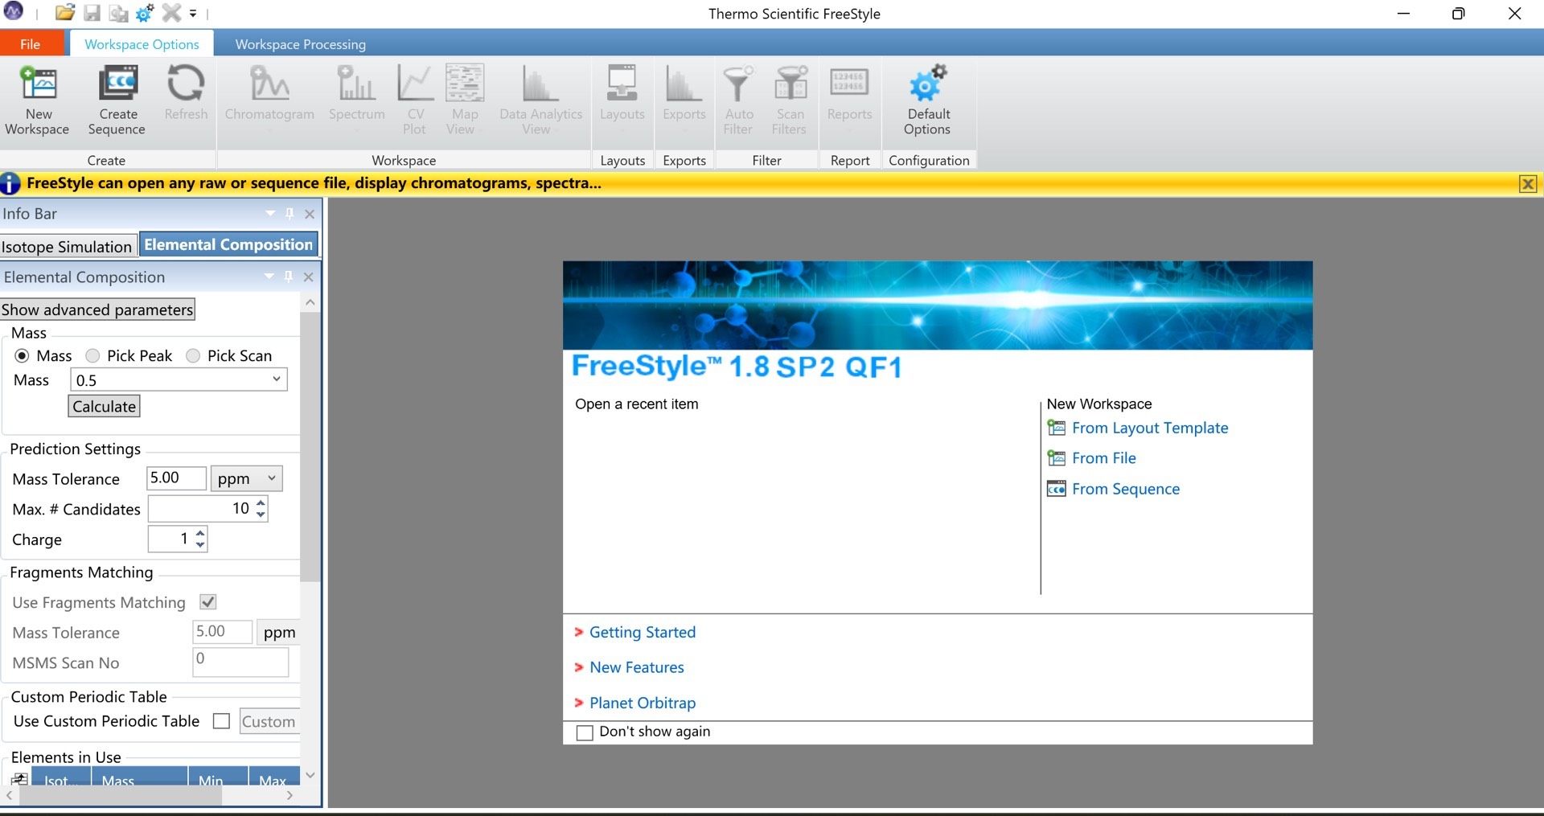Screen dimensions: 1544x816
Task: Click the New Workspace ribbon icon
Action: click(38, 84)
